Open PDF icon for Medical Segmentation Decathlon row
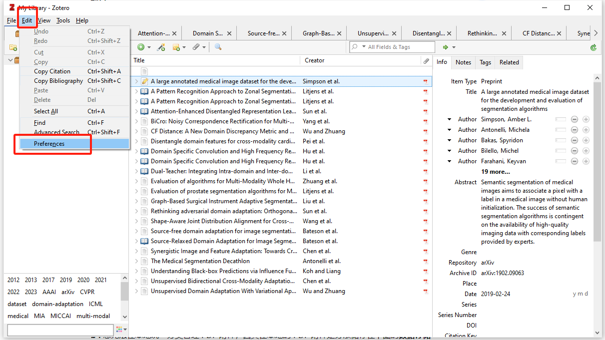Viewport: 605px width, 340px height. point(426,261)
